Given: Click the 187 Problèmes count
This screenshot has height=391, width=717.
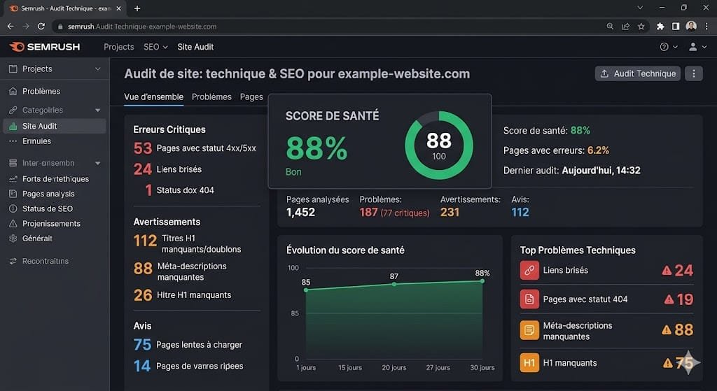Looking at the screenshot, I should [368, 213].
